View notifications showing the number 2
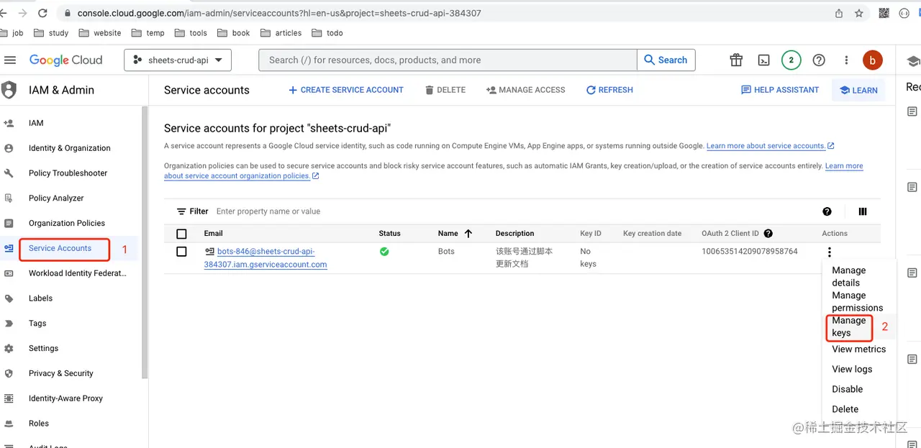Image resolution: width=921 pixels, height=448 pixels. click(x=791, y=60)
